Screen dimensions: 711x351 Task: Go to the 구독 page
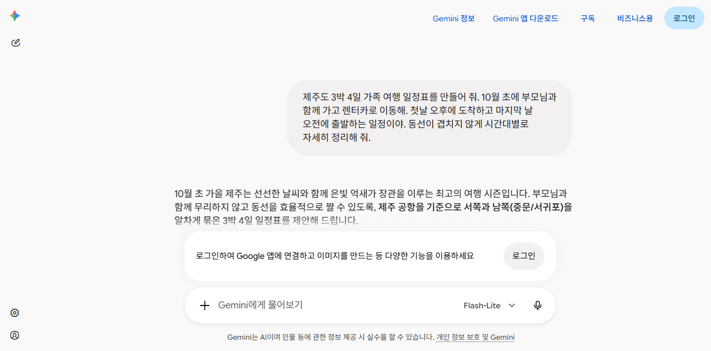point(588,19)
